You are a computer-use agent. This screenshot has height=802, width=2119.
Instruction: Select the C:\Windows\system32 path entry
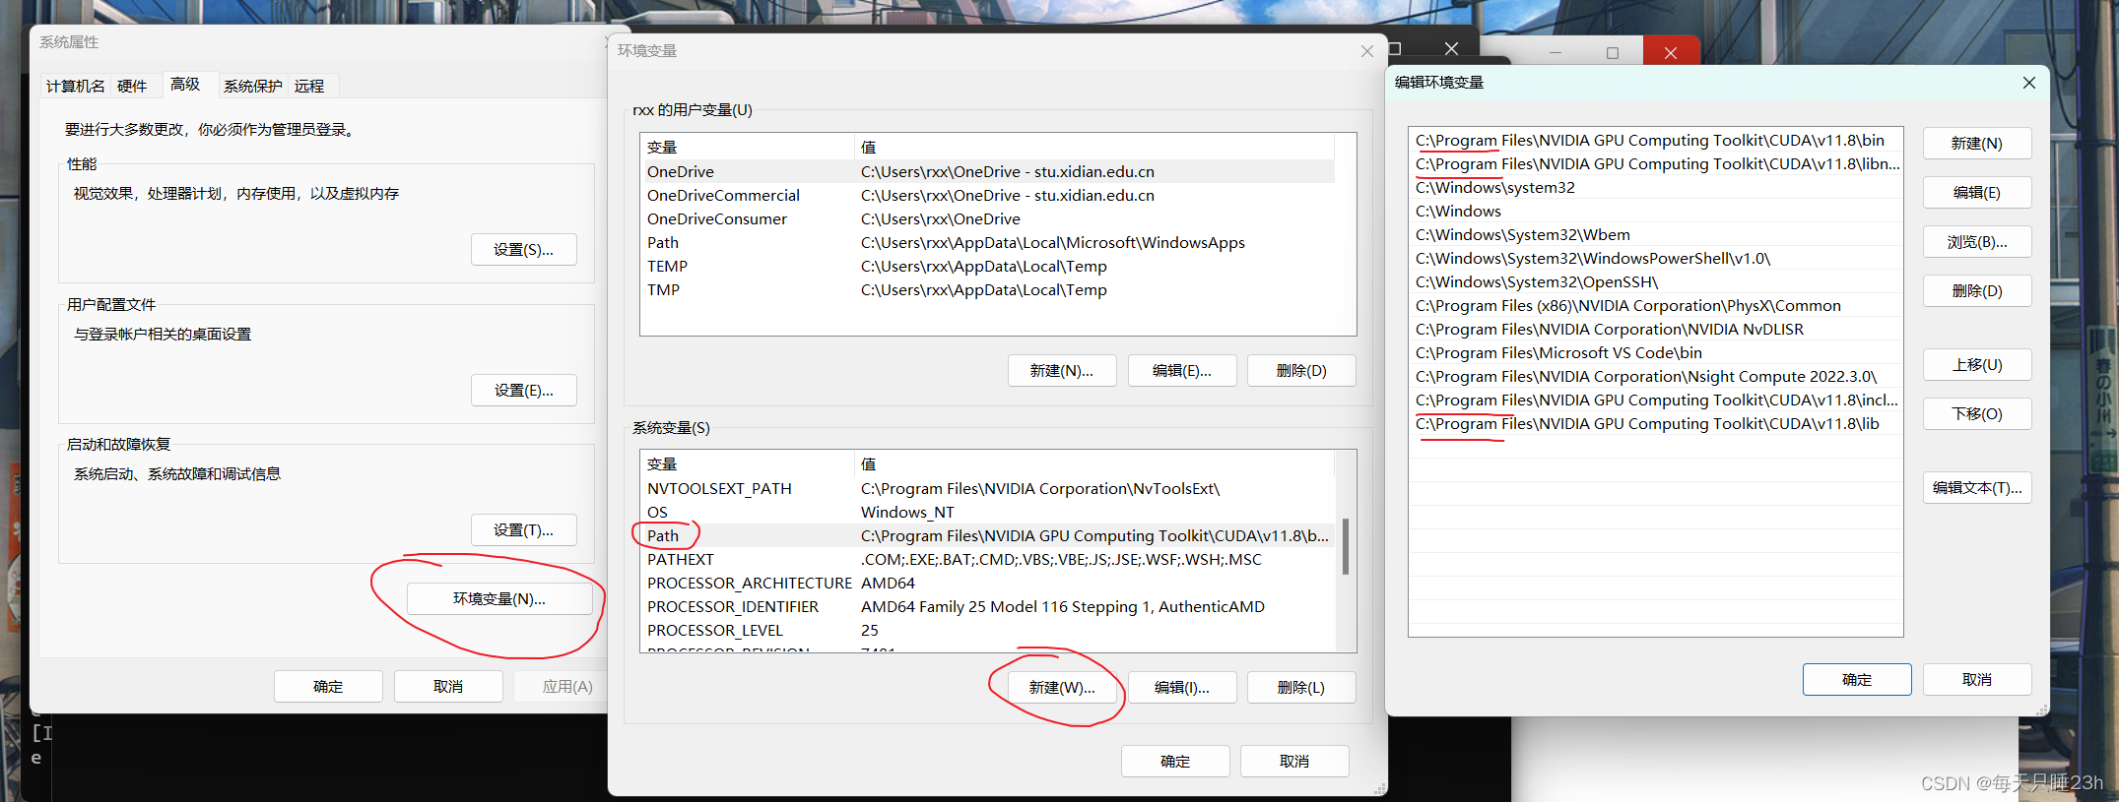click(1655, 187)
